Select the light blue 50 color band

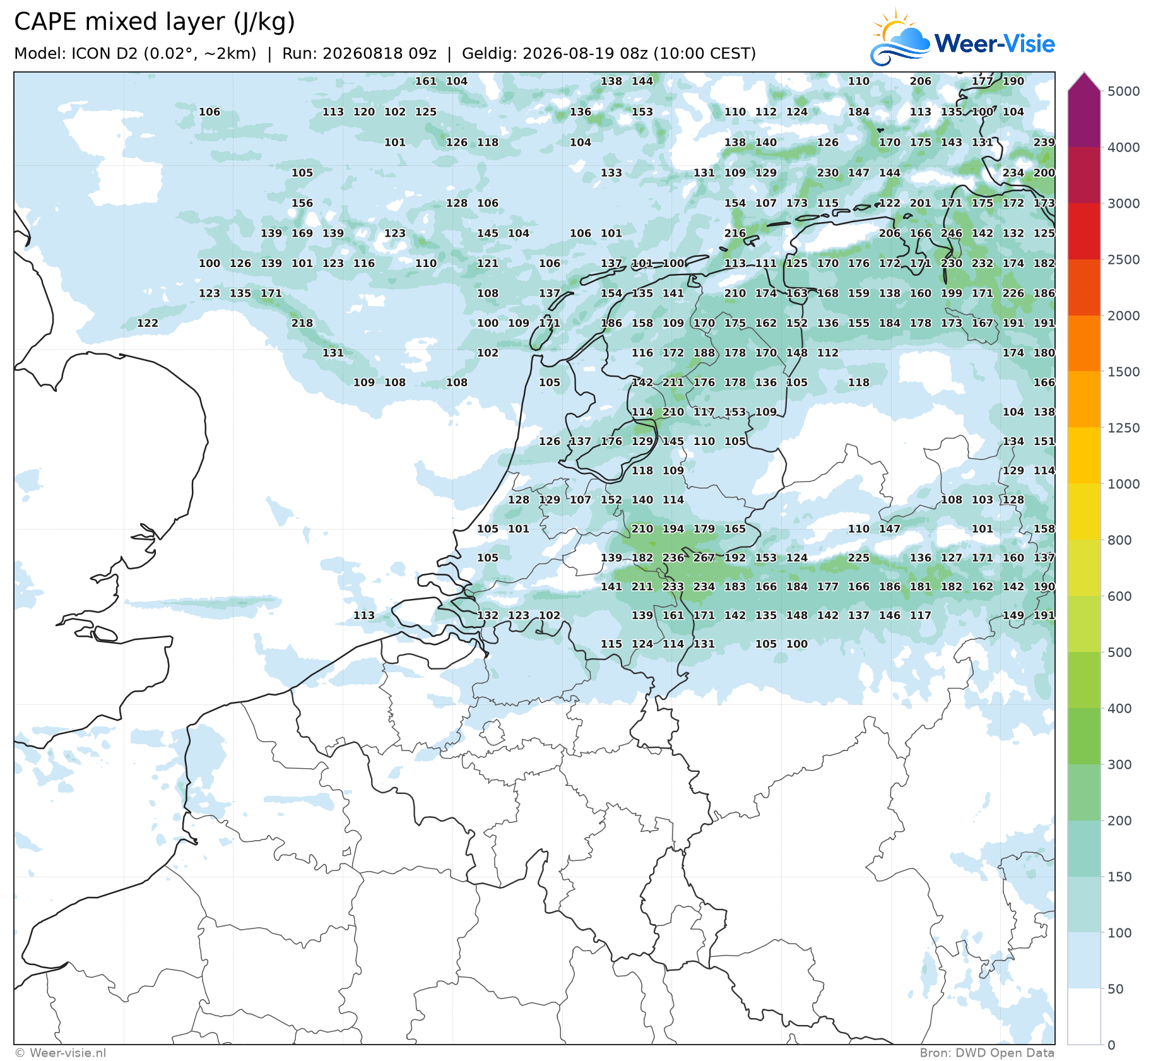[x=1084, y=961]
